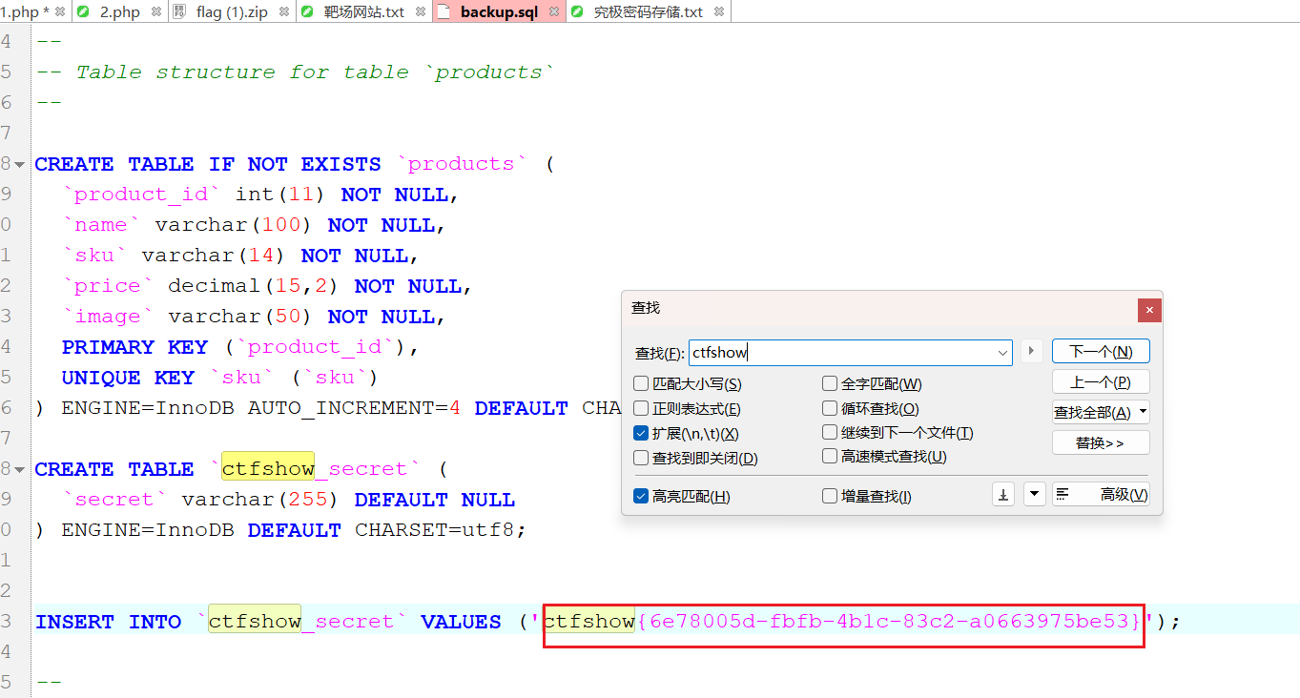This screenshot has width=1300, height=698.
Task: Close the 究极密码存储.txt tab
Action: pos(719,11)
